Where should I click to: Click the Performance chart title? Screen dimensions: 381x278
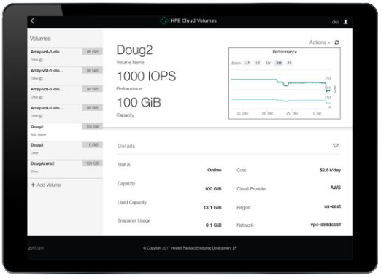285,52
